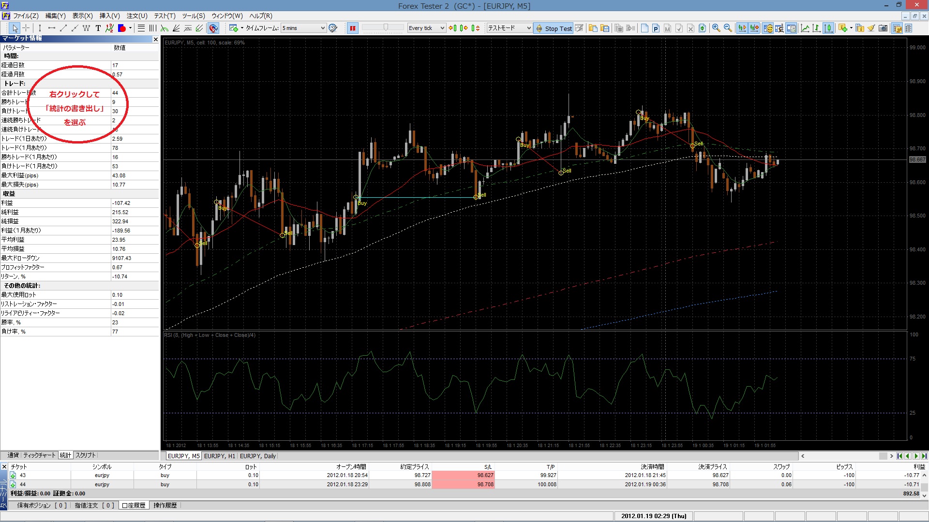
Task: Select the スクリプト tab
Action: click(x=86, y=455)
